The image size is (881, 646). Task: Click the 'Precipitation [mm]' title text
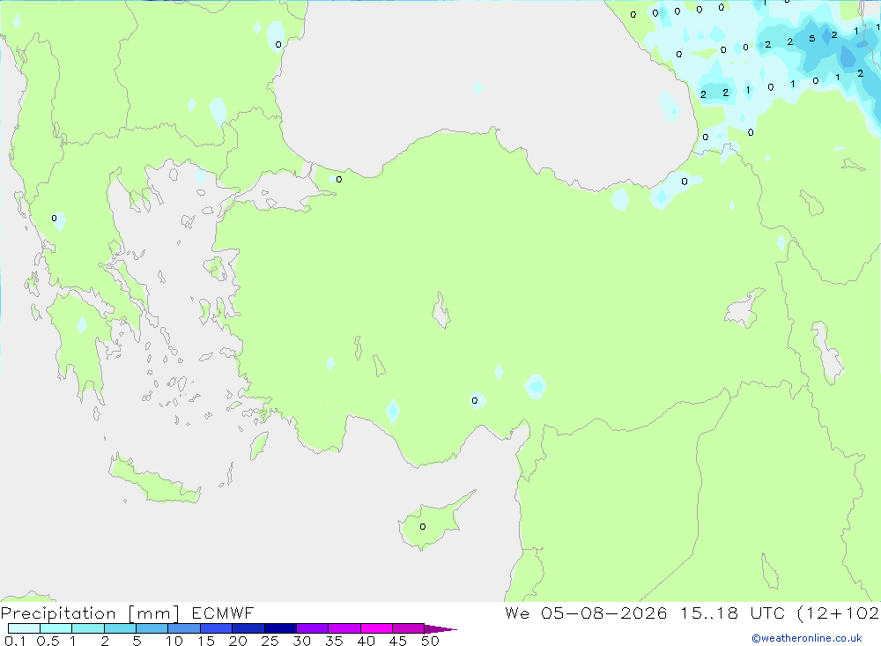(x=90, y=613)
